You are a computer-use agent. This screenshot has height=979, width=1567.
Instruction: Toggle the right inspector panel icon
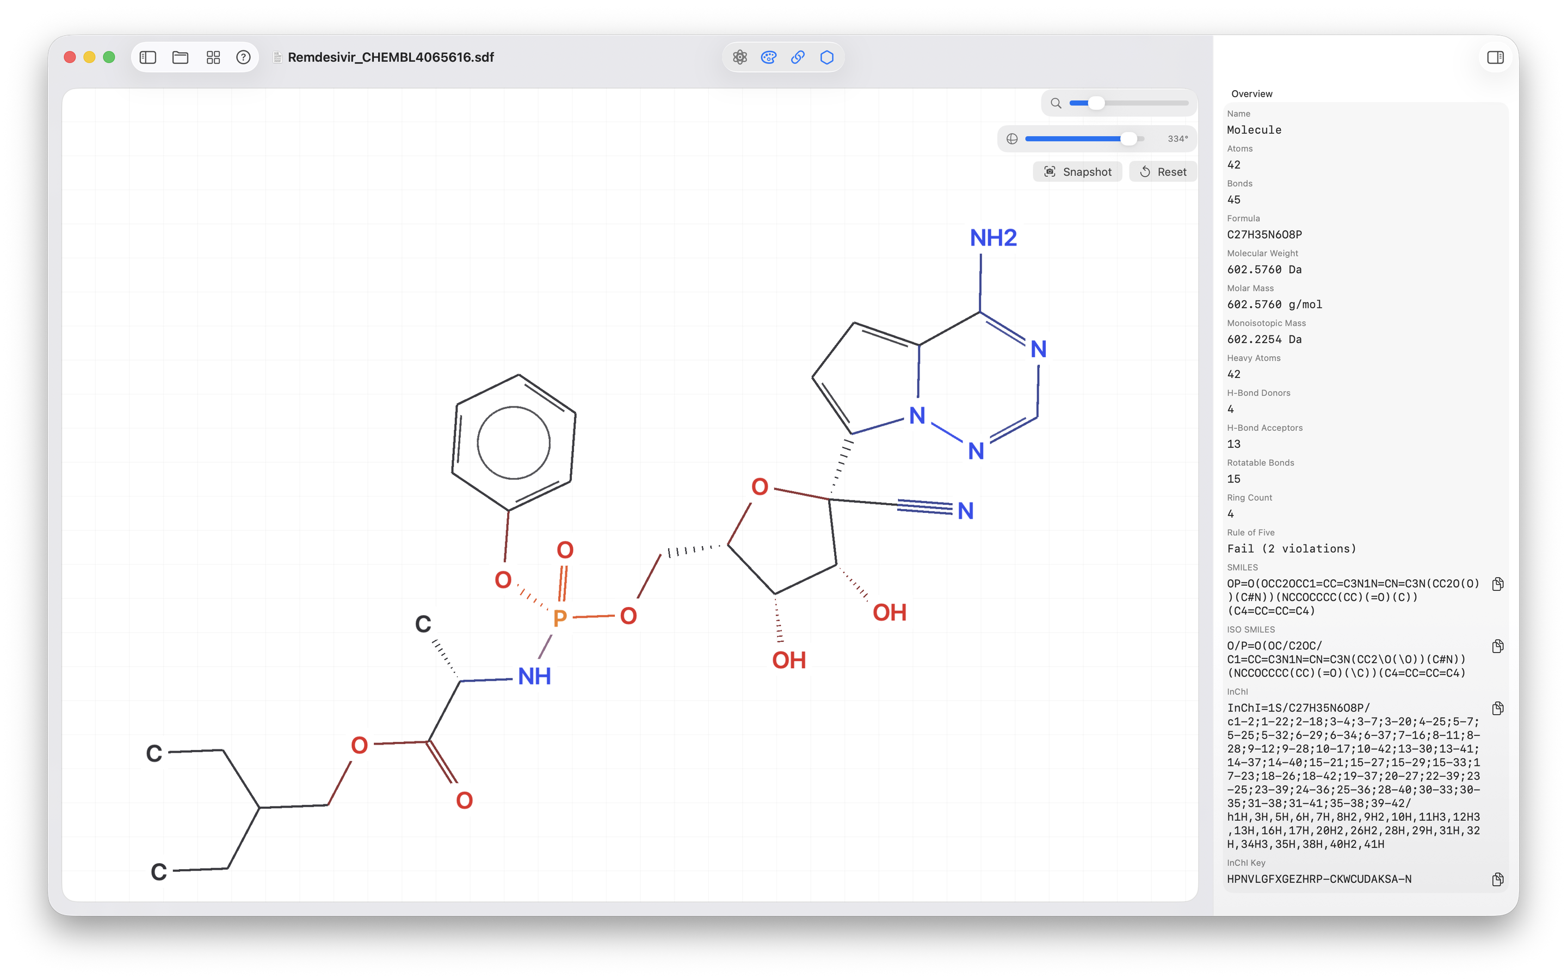pyautogui.click(x=1495, y=58)
